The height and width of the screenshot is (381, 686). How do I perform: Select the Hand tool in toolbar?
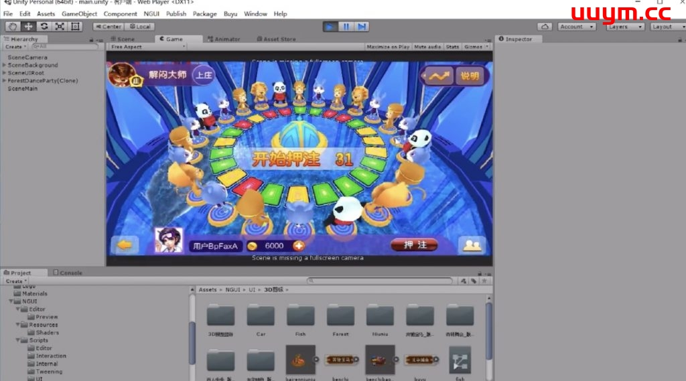tap(13, 27)
